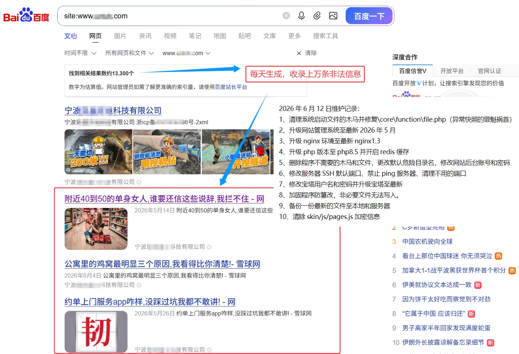Image resolution: width=519 pixels, height=354 pixels.
Task: Open the 更多 menu
Action: point(294,36)
